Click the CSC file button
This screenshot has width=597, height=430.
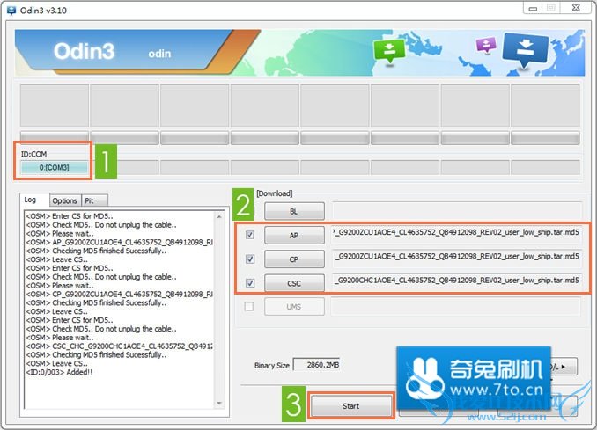(x=294, y=283)
